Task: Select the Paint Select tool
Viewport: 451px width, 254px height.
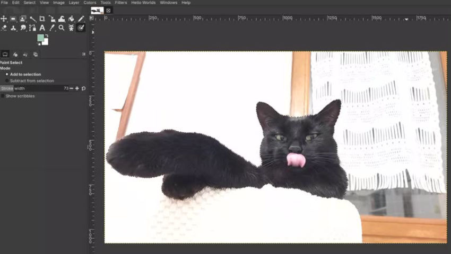Action: coord(81,28)
